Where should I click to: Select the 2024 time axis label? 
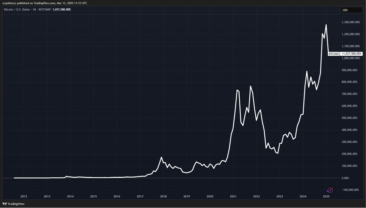coord(303,196)
